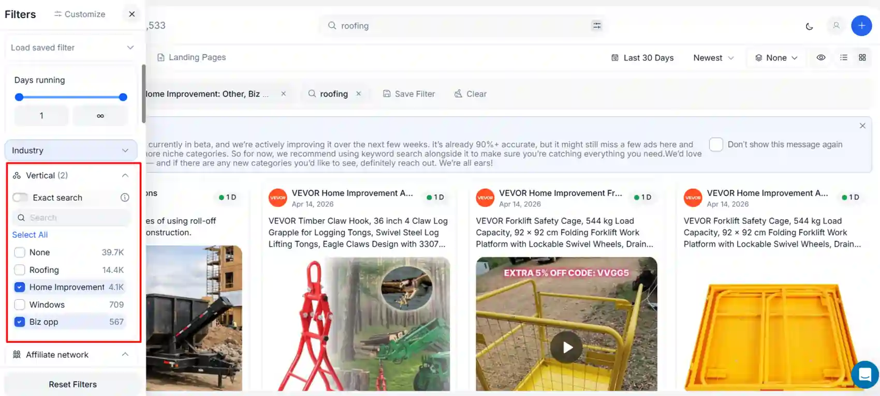Image resolution: width=880 pixels, height=396 pixels.
Task: Click the Vertical filter icon
Action: [x=17, y=176]
